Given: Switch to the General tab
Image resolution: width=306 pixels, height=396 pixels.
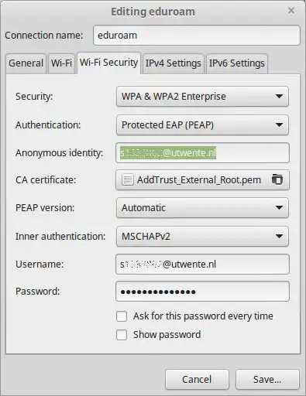Looking at the screenshot, I should pyautogui.click(x=26, y=63).
